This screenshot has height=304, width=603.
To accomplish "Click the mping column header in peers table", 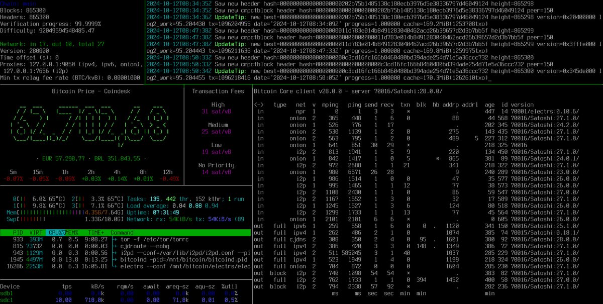I will [329, 105].
